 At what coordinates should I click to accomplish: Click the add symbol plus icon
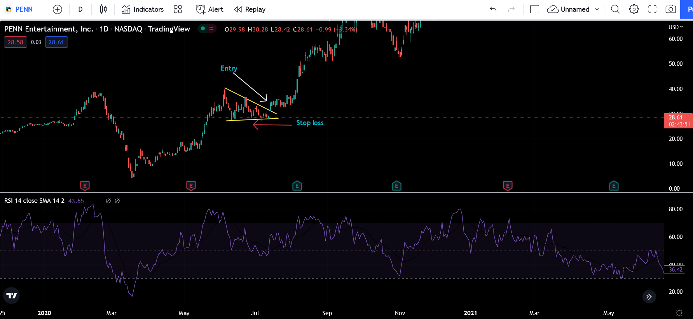[57, 9]
